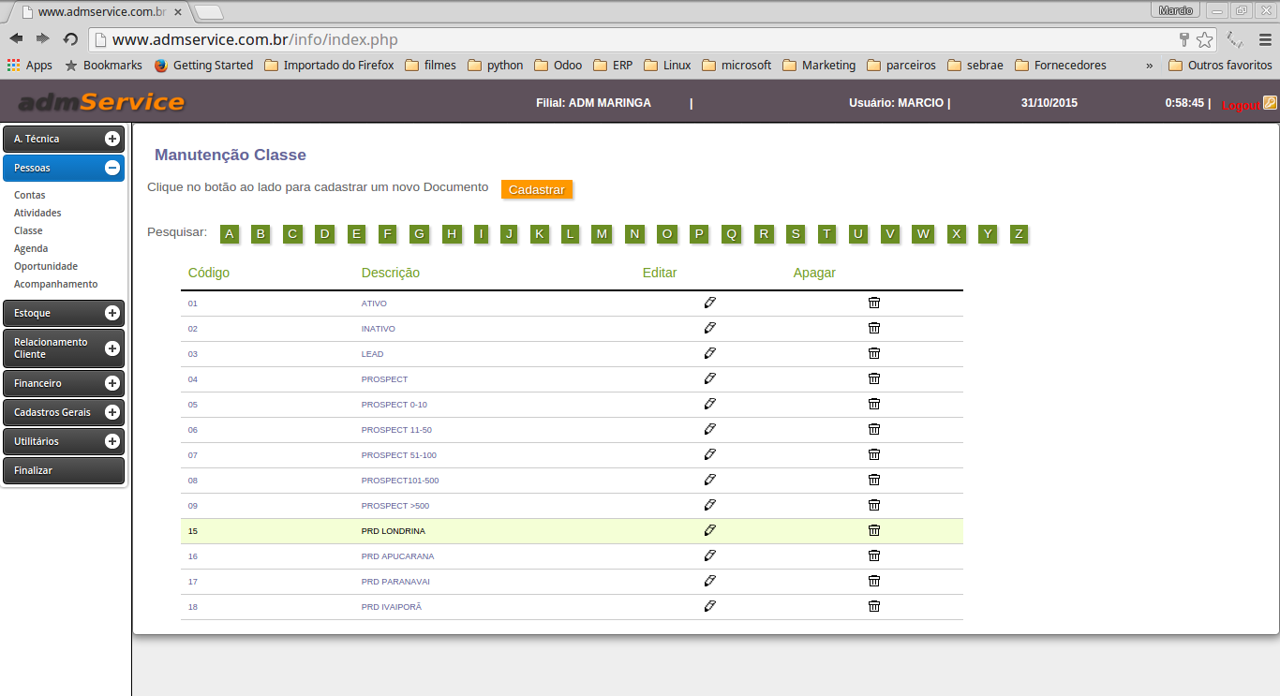1280x696 pixels.
Task: Click trash icon for PRD IVAIPORÃ
Action: coord(874,606)
